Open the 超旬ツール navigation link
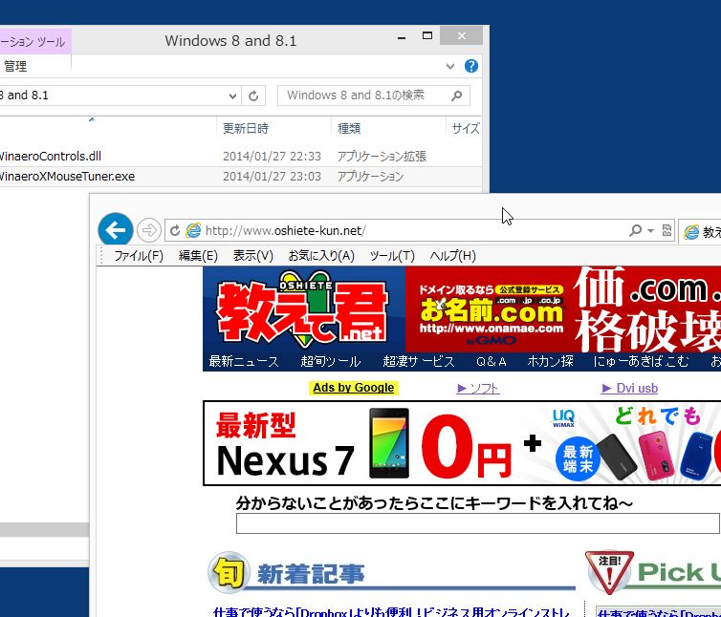The width and height of the screenshot is (721, 617). pos(331,362)
